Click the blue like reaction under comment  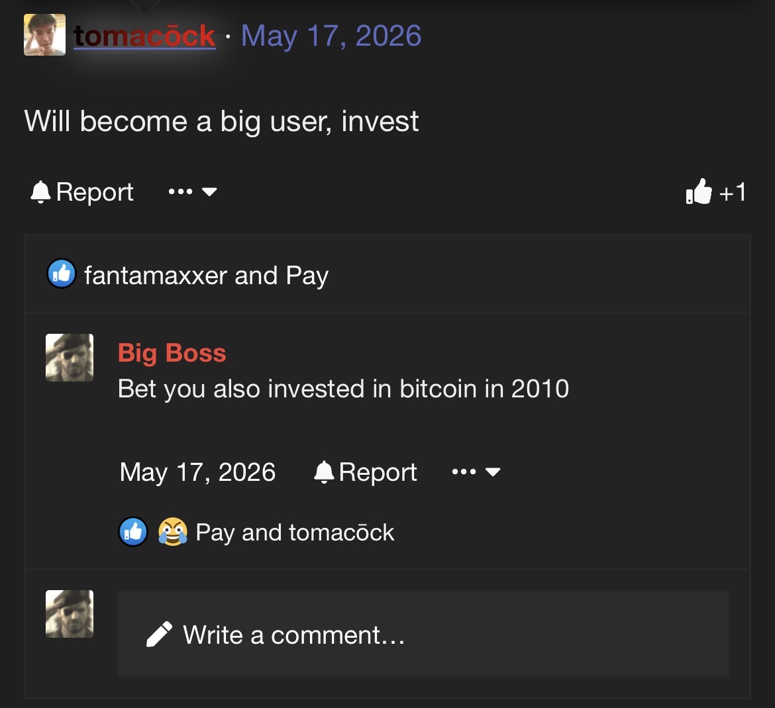pyautogui.click(x=133, y=532)
